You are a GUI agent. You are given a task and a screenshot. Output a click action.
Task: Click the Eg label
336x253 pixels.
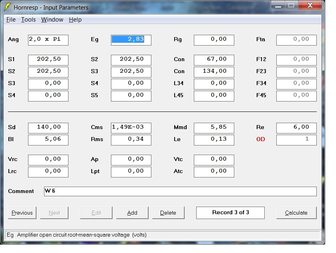(95, 40)
